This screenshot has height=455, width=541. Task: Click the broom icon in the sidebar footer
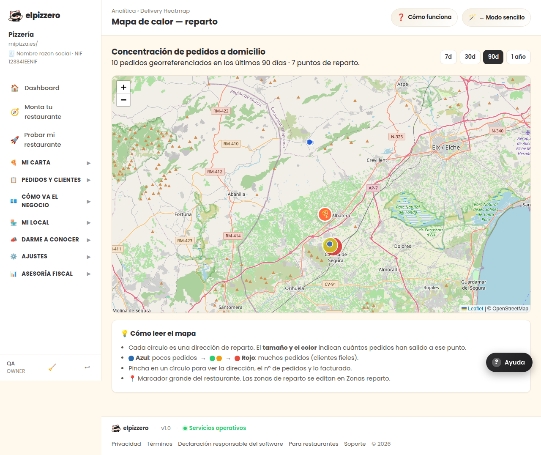tap(52, 367)
